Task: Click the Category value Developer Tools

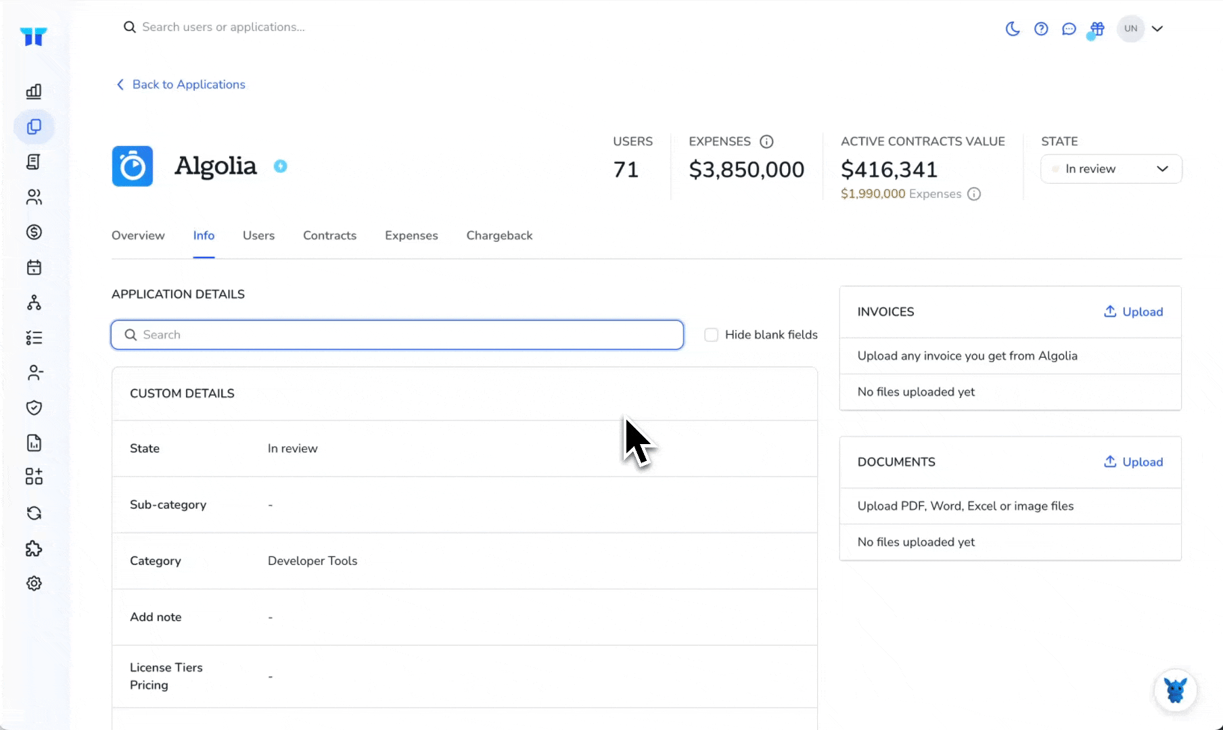Action: tap(313, 560)
